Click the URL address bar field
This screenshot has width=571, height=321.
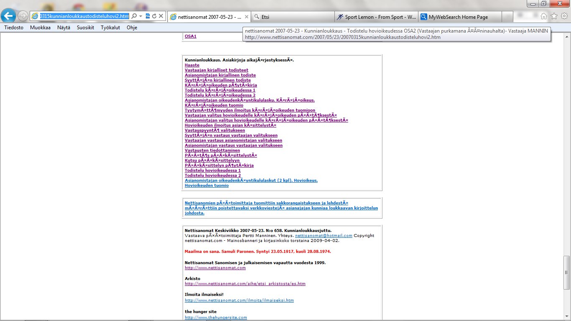tap(84, 16)
